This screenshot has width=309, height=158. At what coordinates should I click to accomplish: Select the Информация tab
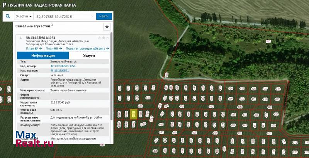(x=43, y=56)
